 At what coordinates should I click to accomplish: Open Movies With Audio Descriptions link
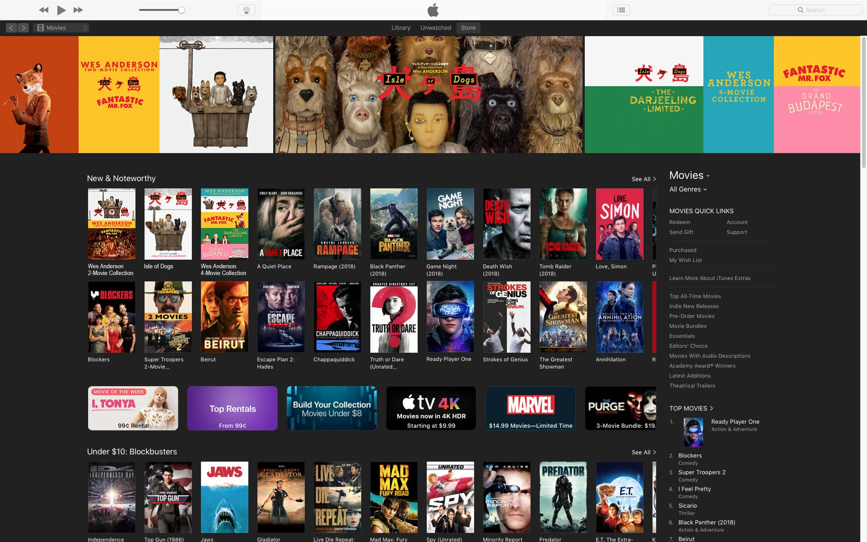[710, 356]
